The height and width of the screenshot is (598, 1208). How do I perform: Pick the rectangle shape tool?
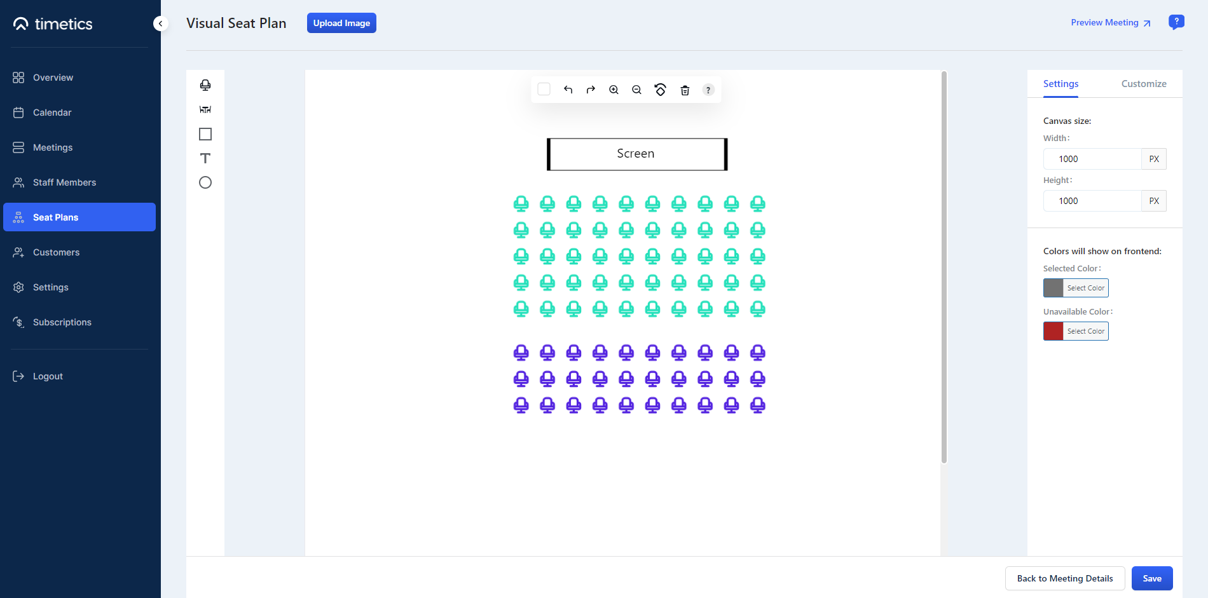pos(205,133)
